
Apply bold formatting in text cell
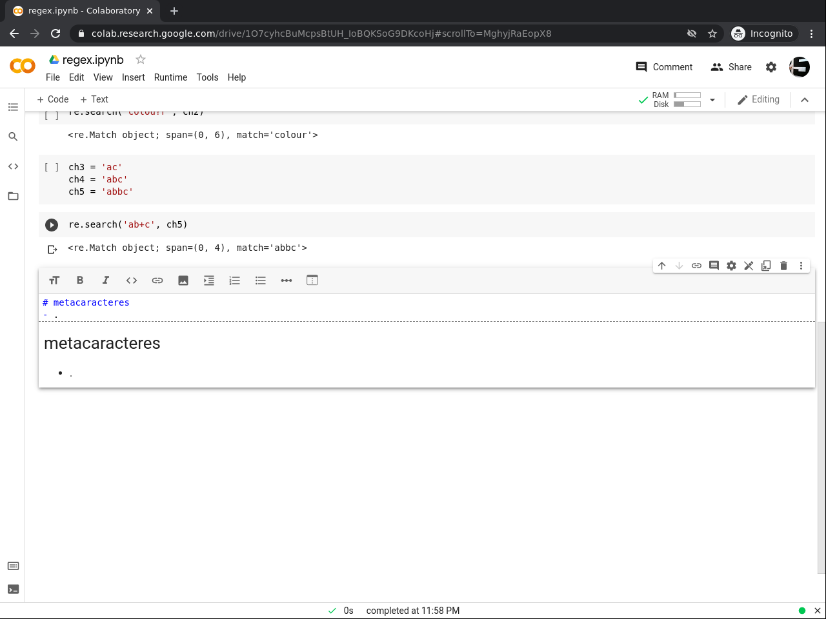point(80,280)
